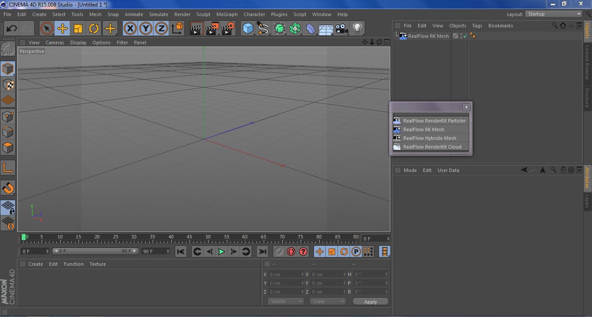Select RealFlow Hybrido Mesh entry
Viewport: 592px width, 317px height.
pyautogui.click(x=431, y=138)
